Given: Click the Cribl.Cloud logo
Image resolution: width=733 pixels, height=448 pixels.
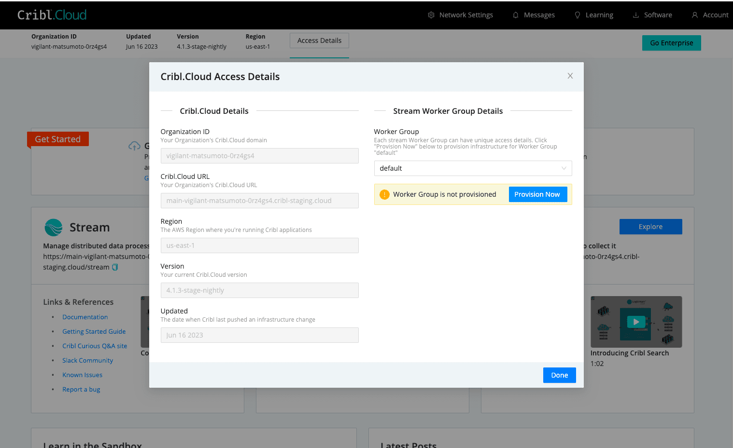Looking at the screenshot, I should (x=52, y=15).
